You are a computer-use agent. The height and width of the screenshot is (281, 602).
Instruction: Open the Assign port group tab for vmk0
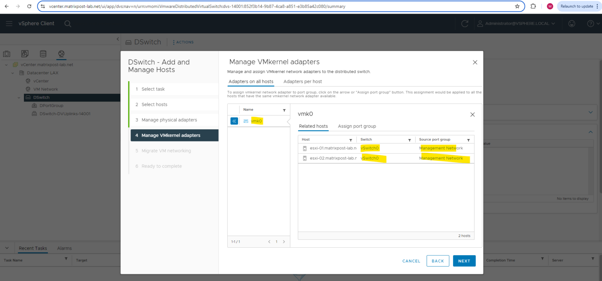[x=357, y=126]
